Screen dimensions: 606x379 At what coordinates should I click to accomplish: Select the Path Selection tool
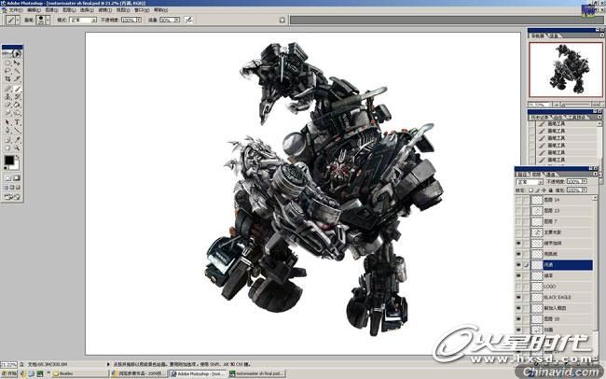point(7,122)
